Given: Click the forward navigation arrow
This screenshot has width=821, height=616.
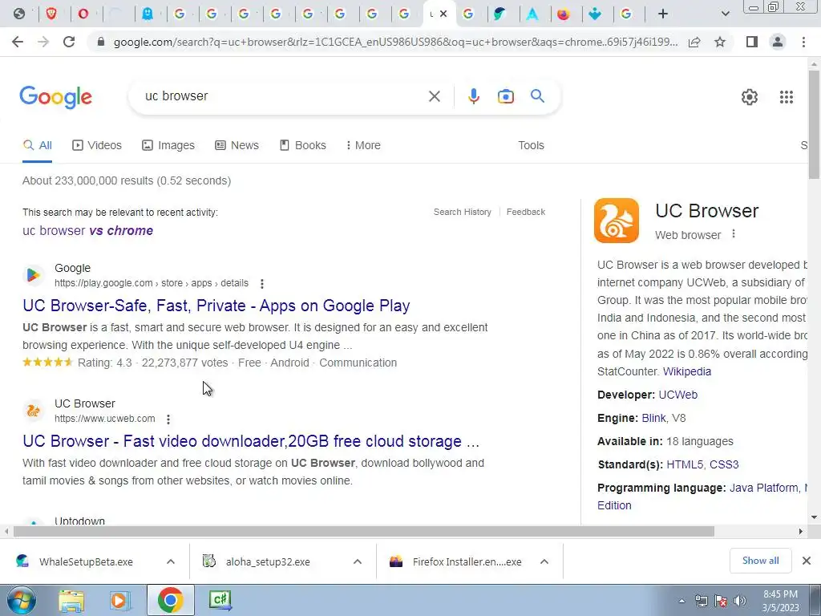Looking at the screenshot, I should 43,42.
